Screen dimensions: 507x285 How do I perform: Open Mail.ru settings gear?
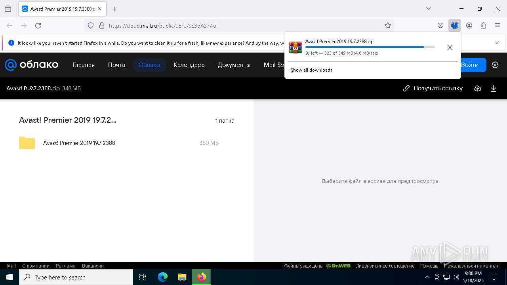tap(495, 65)
